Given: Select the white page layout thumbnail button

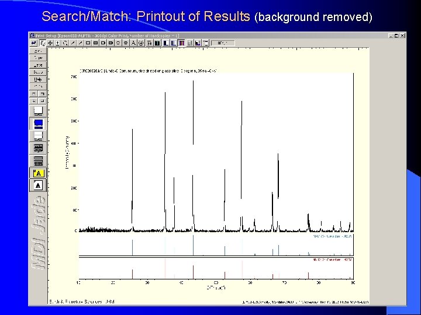Looking at the screenshot, I should click(38, 111).
